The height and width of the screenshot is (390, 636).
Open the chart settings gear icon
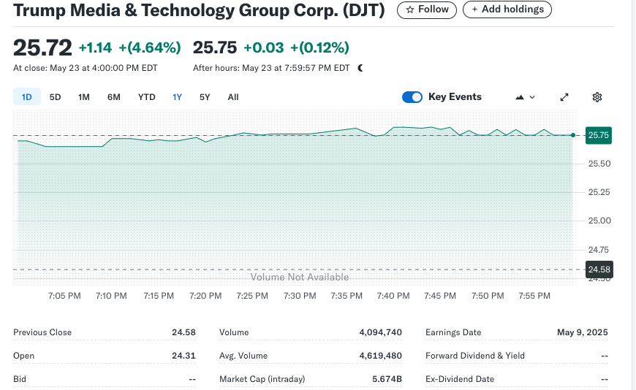(597, 97)
